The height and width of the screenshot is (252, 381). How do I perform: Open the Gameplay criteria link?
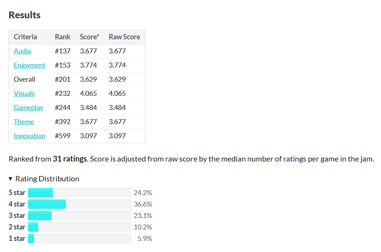click(x=28, y=108)
